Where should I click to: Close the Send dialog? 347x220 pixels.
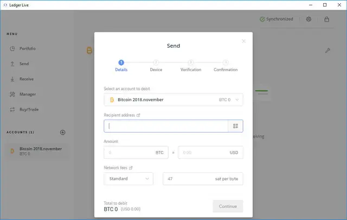[x=243, y=41]
